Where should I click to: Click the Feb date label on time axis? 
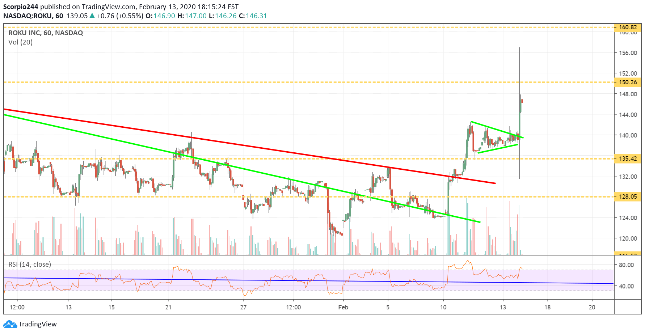pyautogui.click(x=343, y=307)
